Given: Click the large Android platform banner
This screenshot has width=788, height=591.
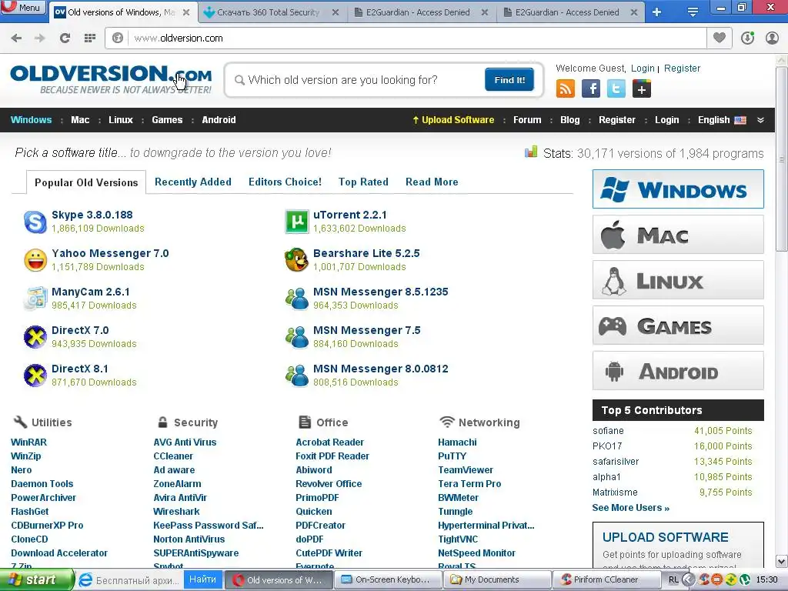Looking at the screenshot, I should 678,371.
